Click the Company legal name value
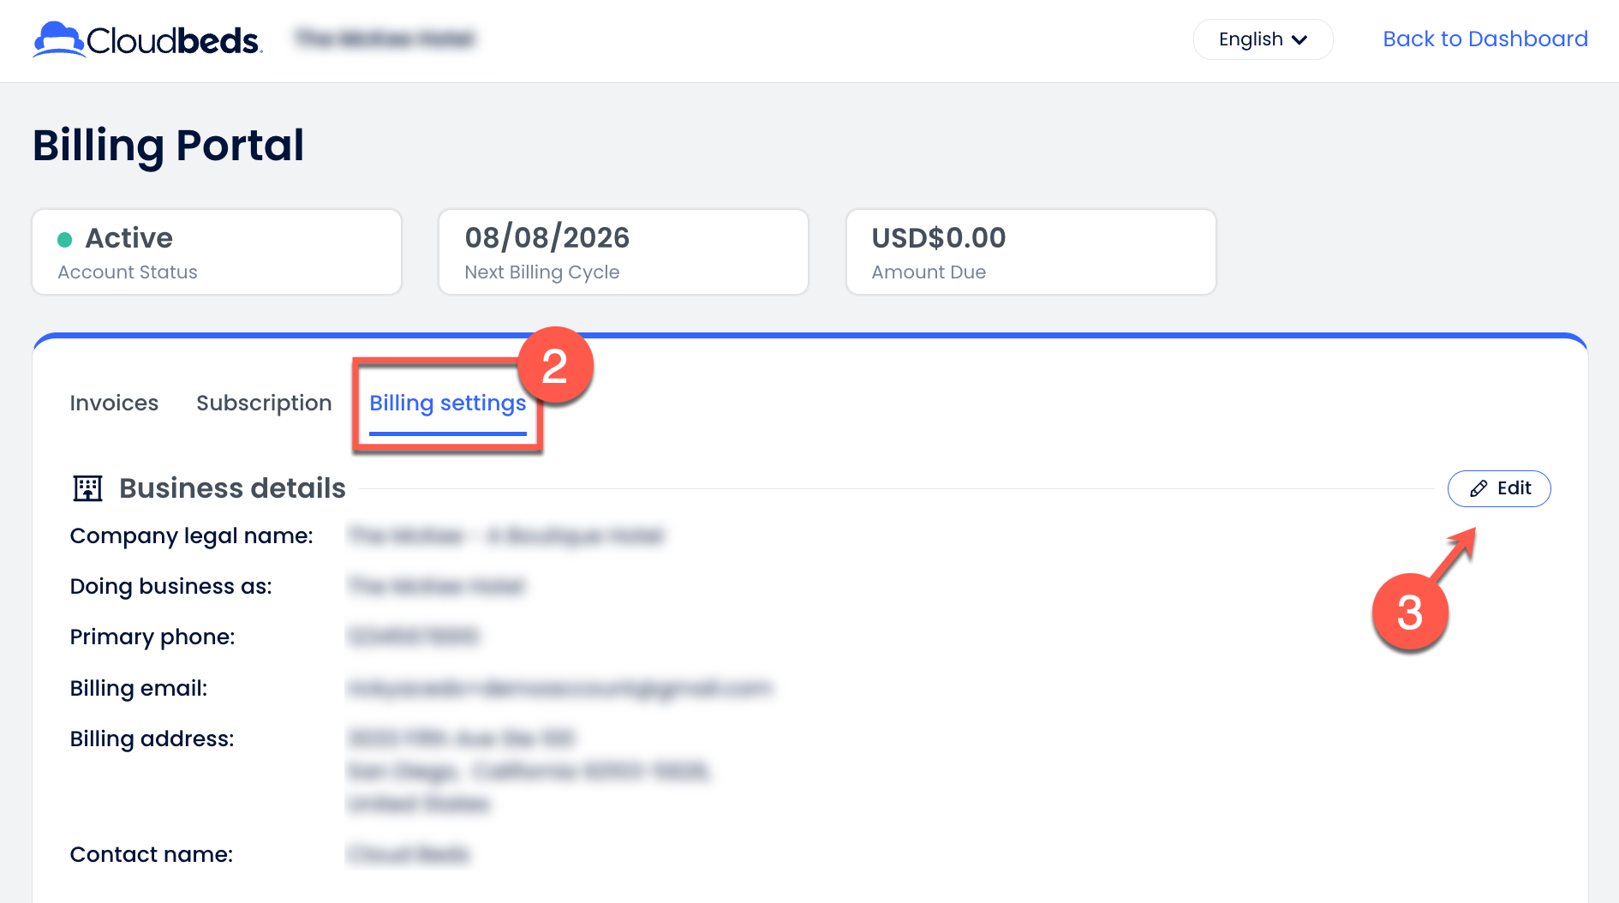 pos(505,536)
